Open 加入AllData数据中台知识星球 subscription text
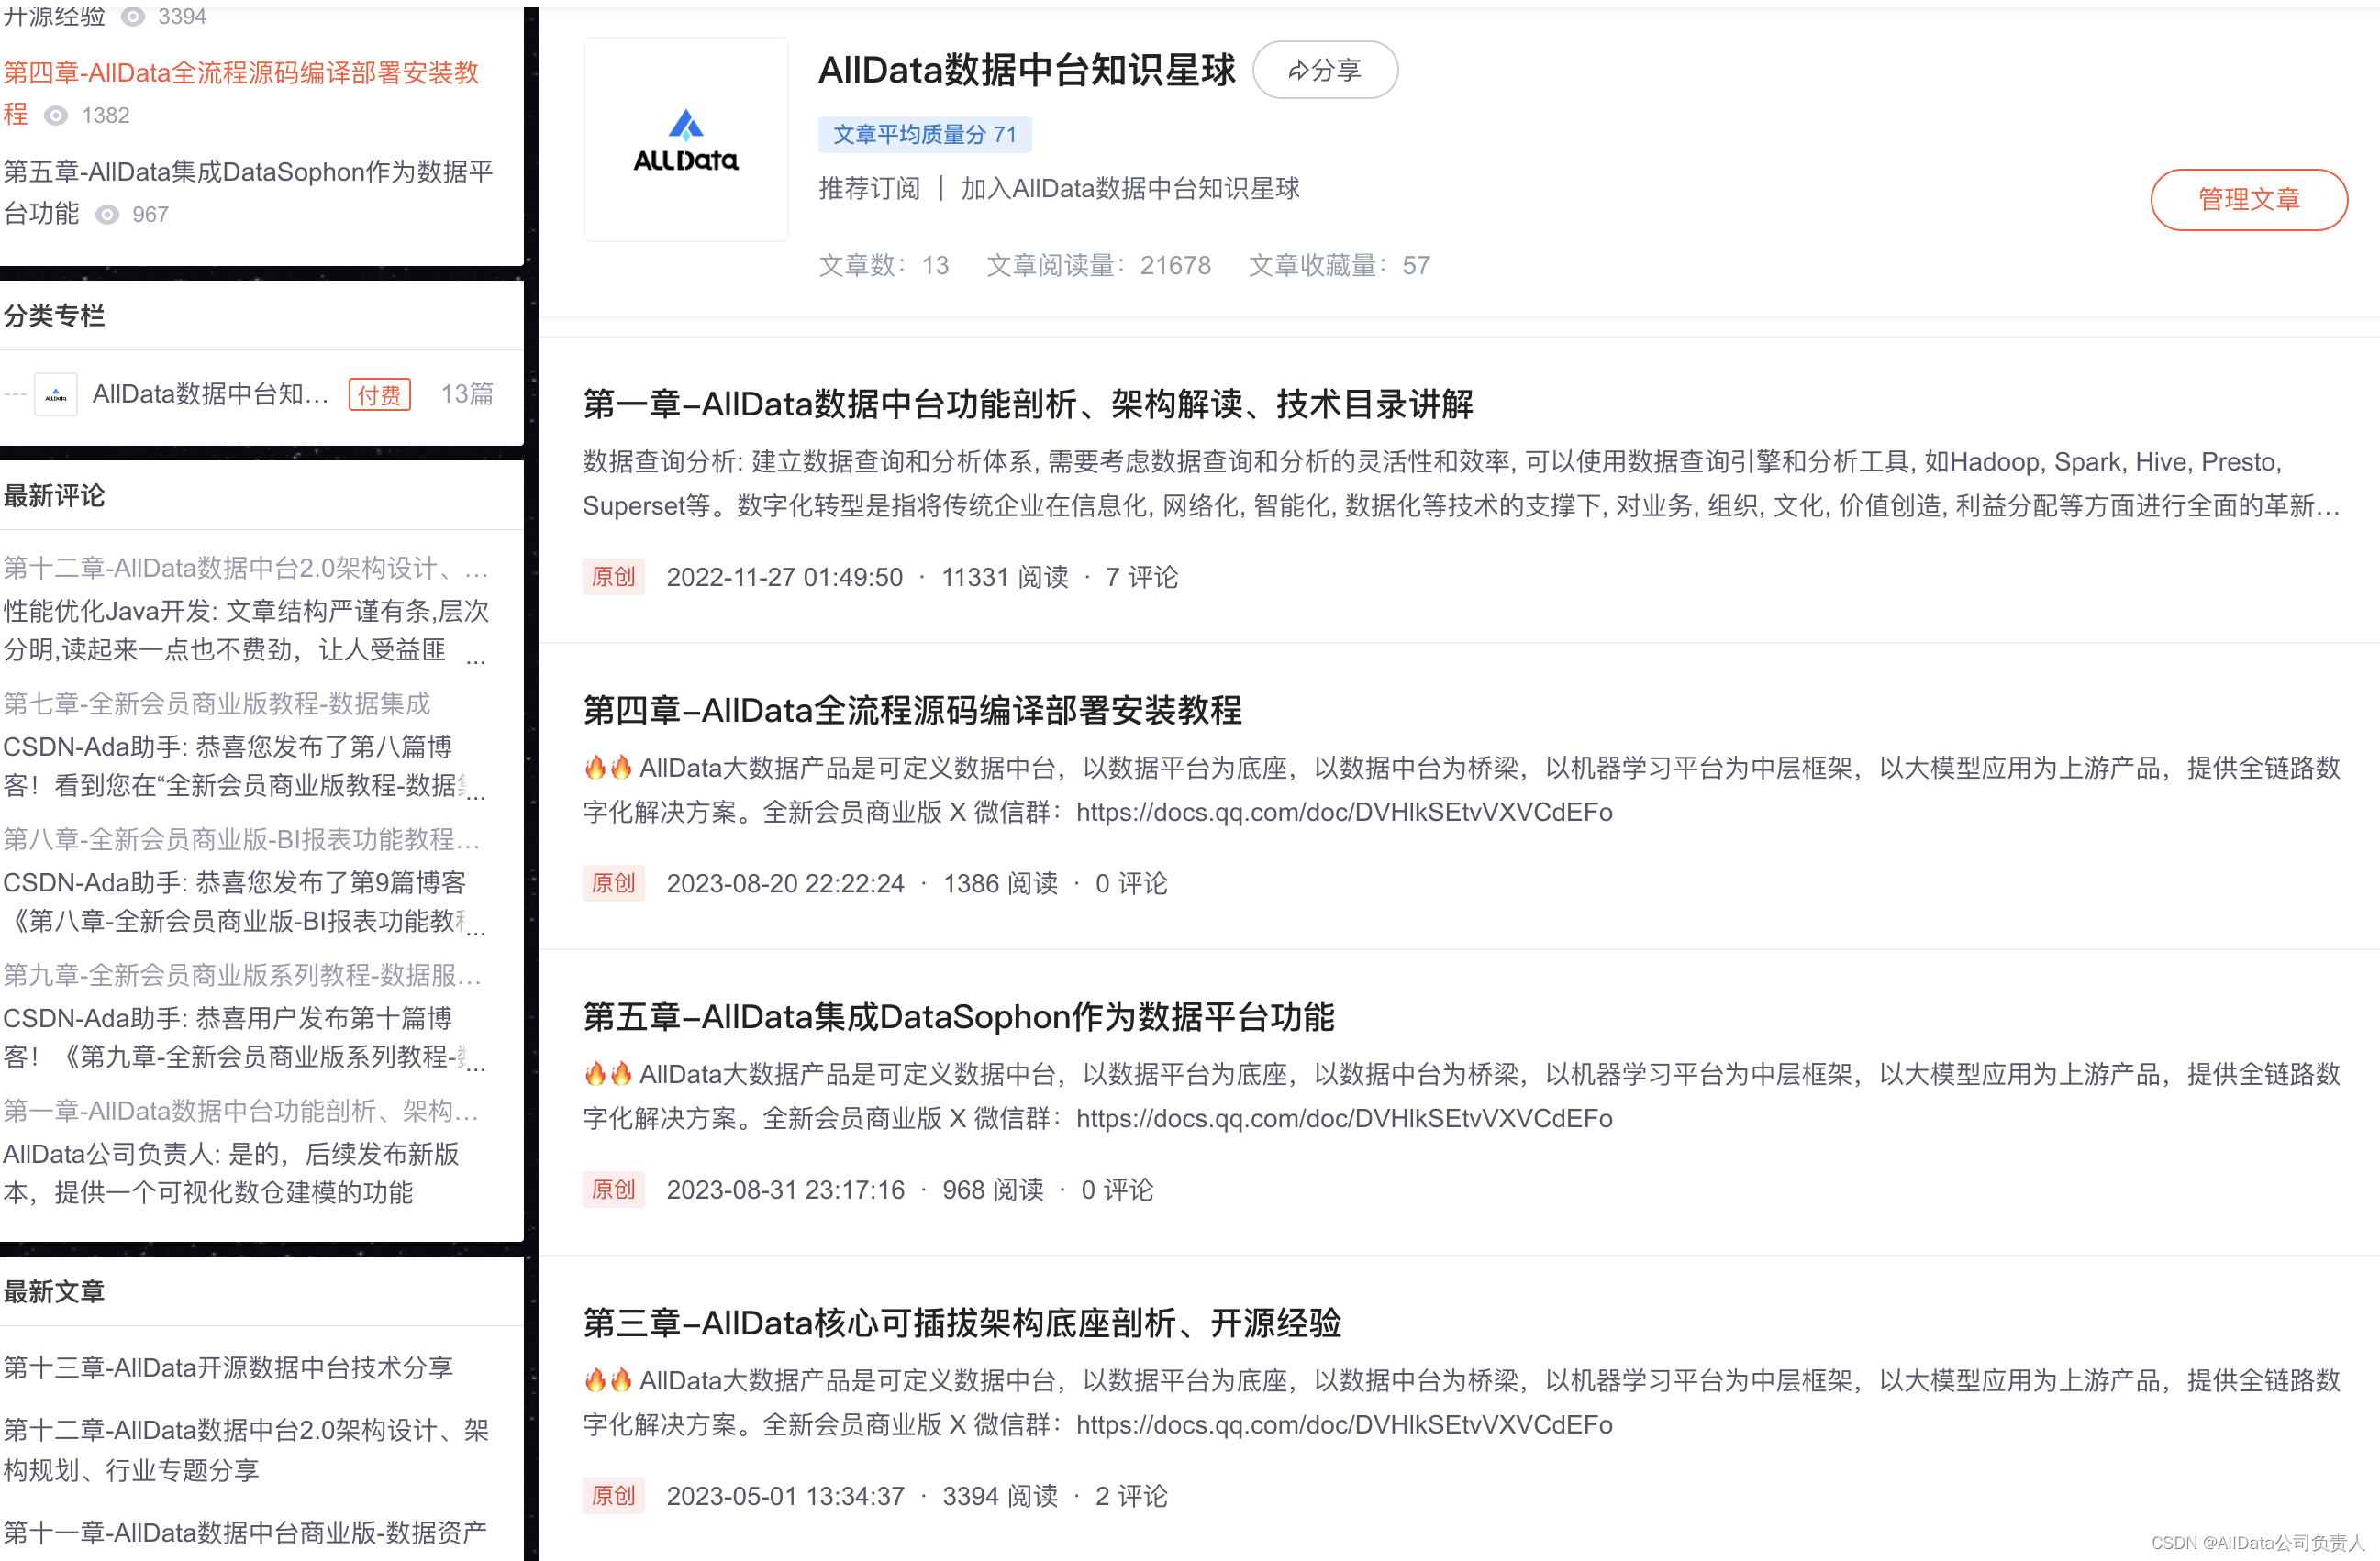Screen dimensions: 2380x1561 [x=1130, y=188]
